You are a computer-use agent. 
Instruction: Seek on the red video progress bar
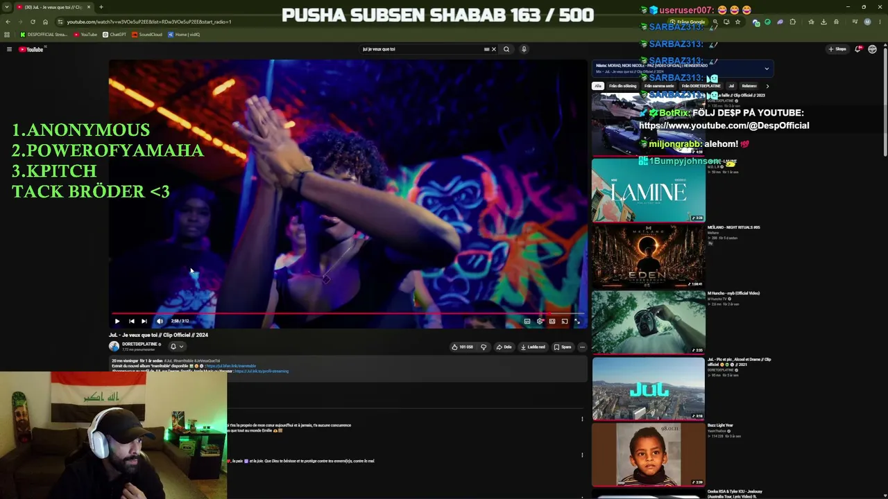point(348,313)
